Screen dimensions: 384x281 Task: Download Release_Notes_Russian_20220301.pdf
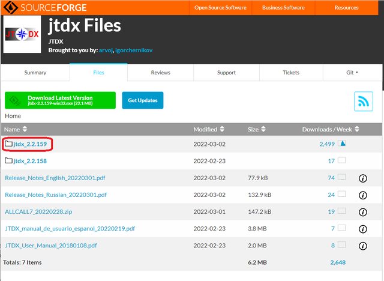[56, 195]
